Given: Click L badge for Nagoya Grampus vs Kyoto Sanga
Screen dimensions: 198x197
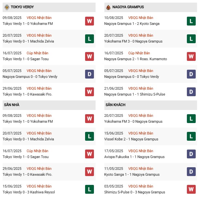Looking at the screenshot, I should (191, 21).
